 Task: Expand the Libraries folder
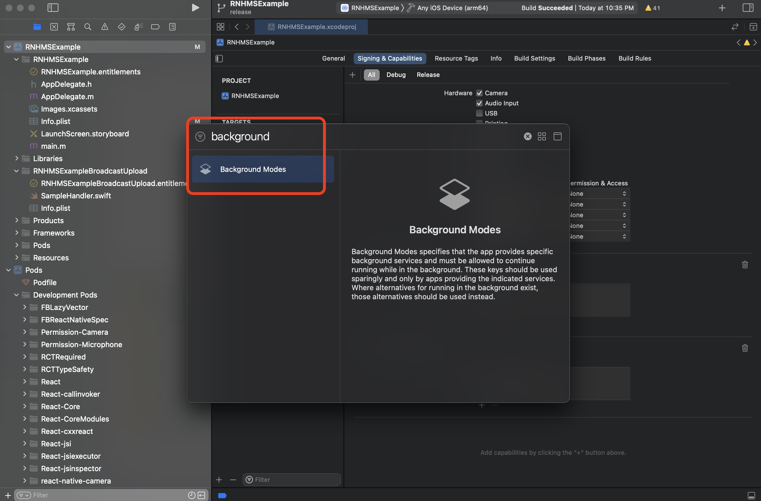(x=17, y=158)
